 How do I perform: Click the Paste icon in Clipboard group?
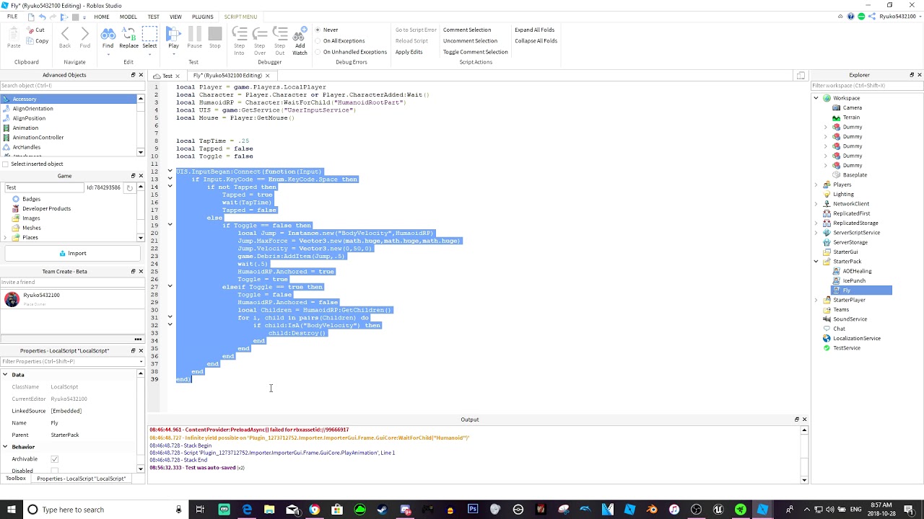14,37
